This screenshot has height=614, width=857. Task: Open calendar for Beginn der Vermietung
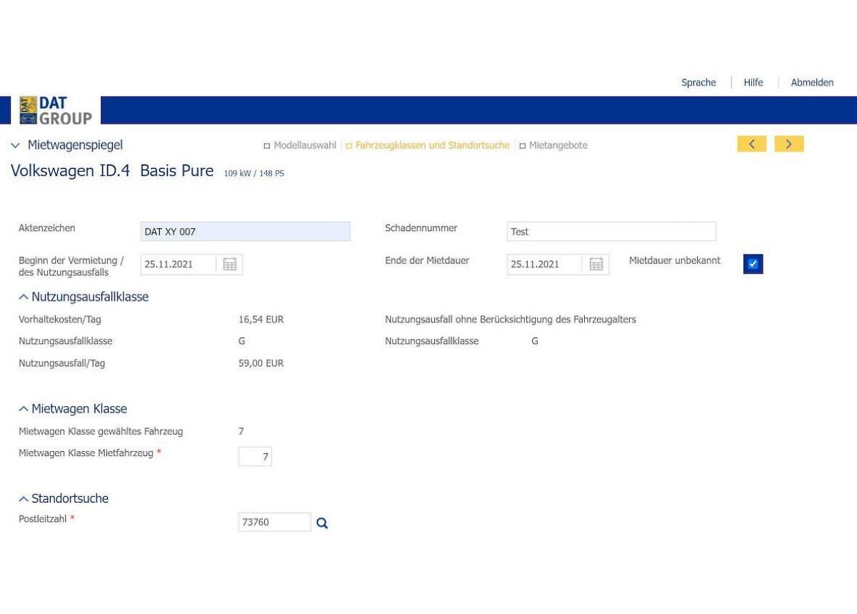(229, 264)
